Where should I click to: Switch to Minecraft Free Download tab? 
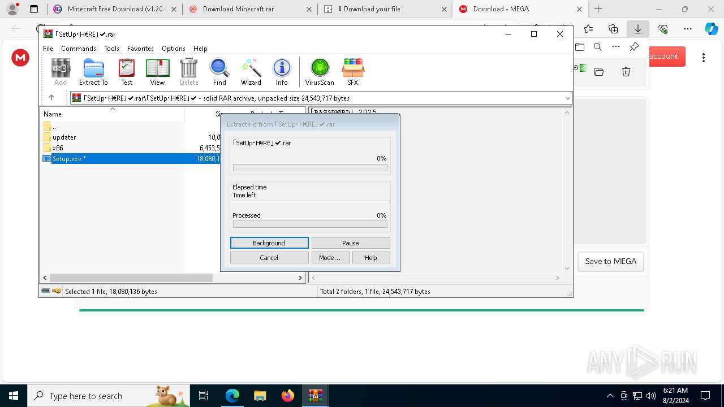115,9
